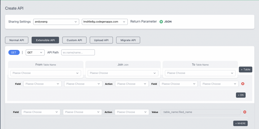
Task: Click the red delete icon in ON row
Action: pos(243,84)
